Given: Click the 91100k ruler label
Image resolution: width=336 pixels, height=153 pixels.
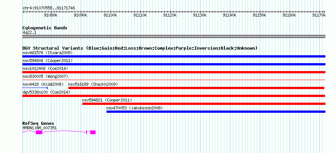Looking at the screenshot, I should click(x=110, y=15).
